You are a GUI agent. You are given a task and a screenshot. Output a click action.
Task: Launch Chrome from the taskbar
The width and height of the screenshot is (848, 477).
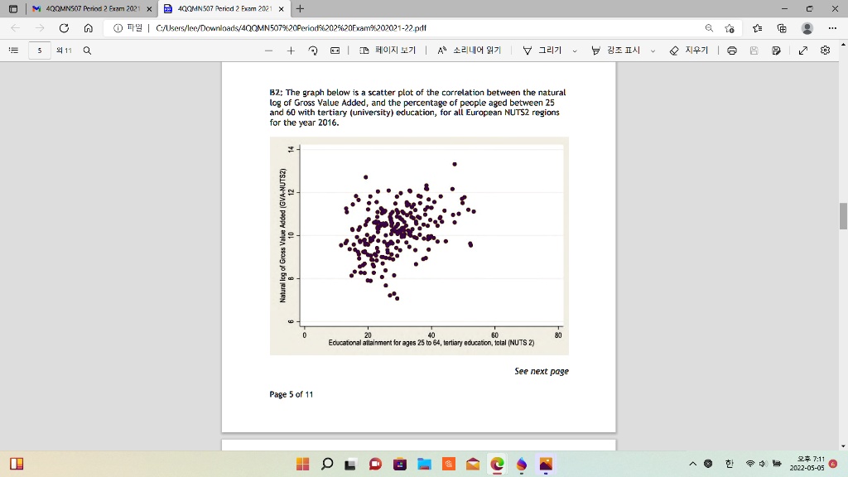[x=496, y=464]
